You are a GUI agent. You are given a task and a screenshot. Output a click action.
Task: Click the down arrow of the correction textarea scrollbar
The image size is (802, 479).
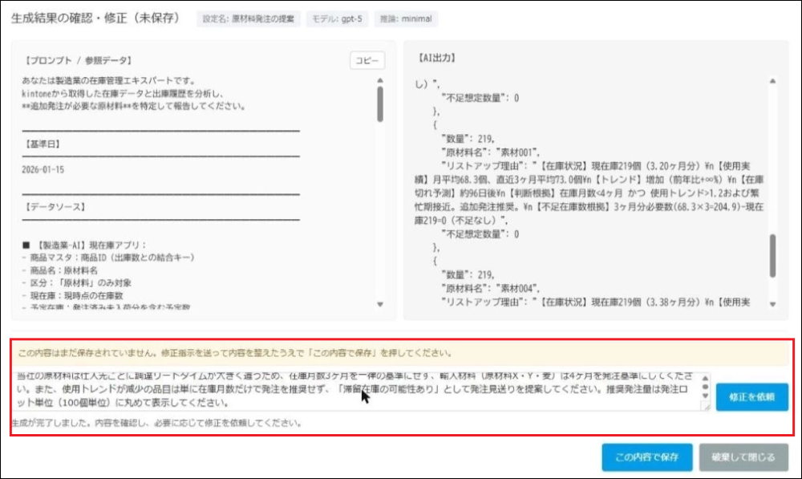tap(705, 396)
